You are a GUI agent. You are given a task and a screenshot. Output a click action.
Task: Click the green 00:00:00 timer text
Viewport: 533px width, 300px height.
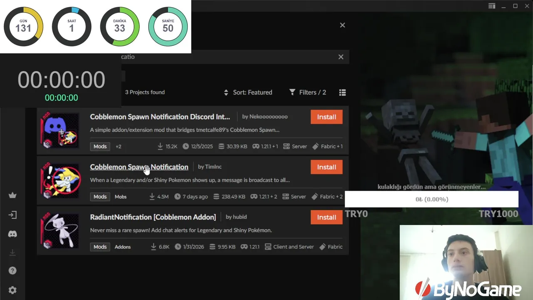point(61,97)
